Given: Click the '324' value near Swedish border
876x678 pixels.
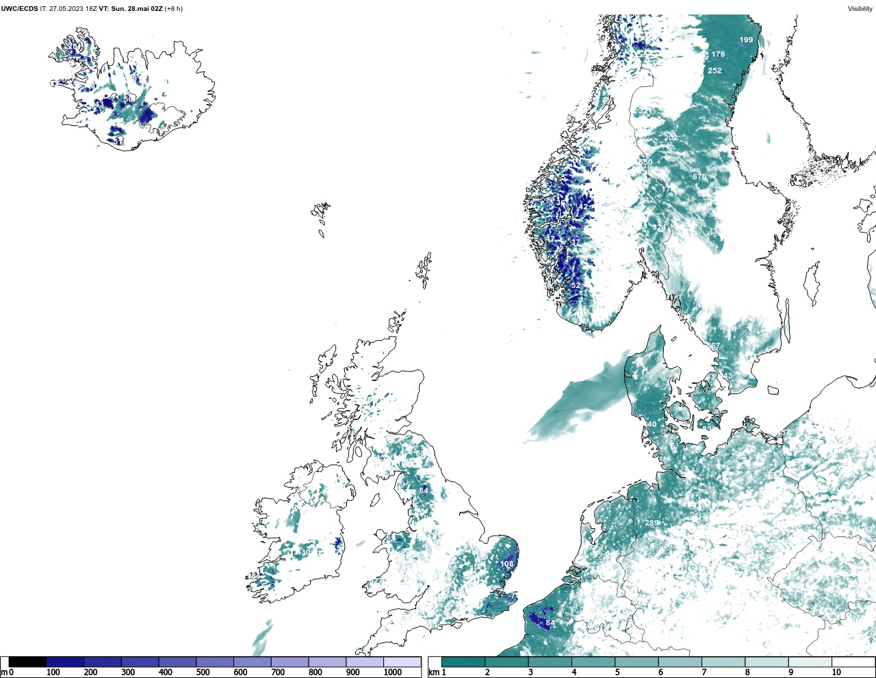Looking at the screenshot, I should (659, 227).
